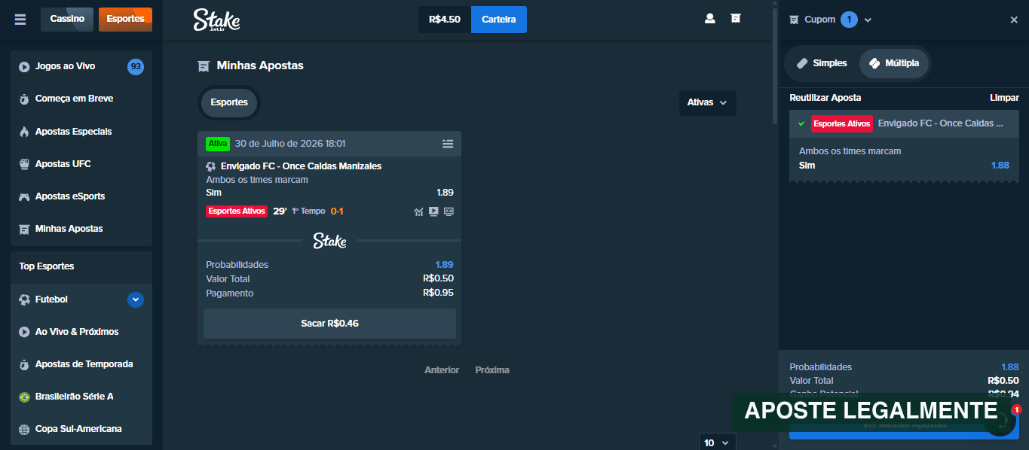The height and width of the screenshot is (450, 1029).
Task: Click the 1.89 Probabilidades value in bet card
Action: point(445,265)
